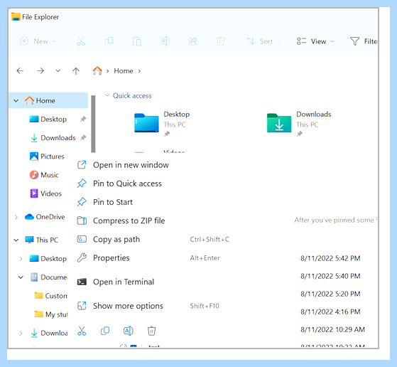Collapse the Home node in the navigation pane
Image resolution: width=397 pixels, height=367 pixels.
click(x=16, y=101)
